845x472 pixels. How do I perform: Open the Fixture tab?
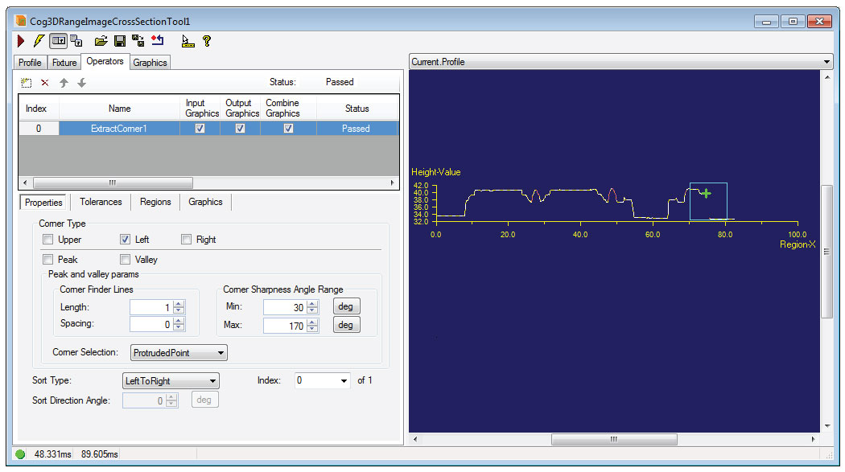tap(64, 62)
